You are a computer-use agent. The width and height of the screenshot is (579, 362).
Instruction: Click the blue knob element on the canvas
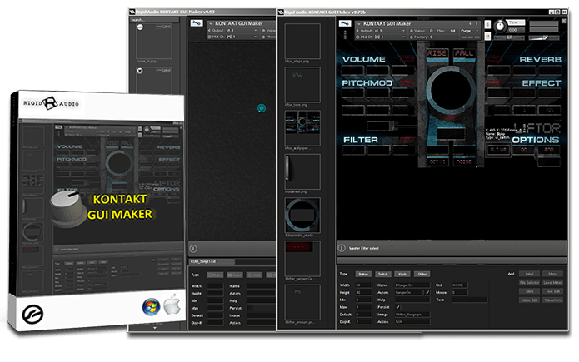262,107
